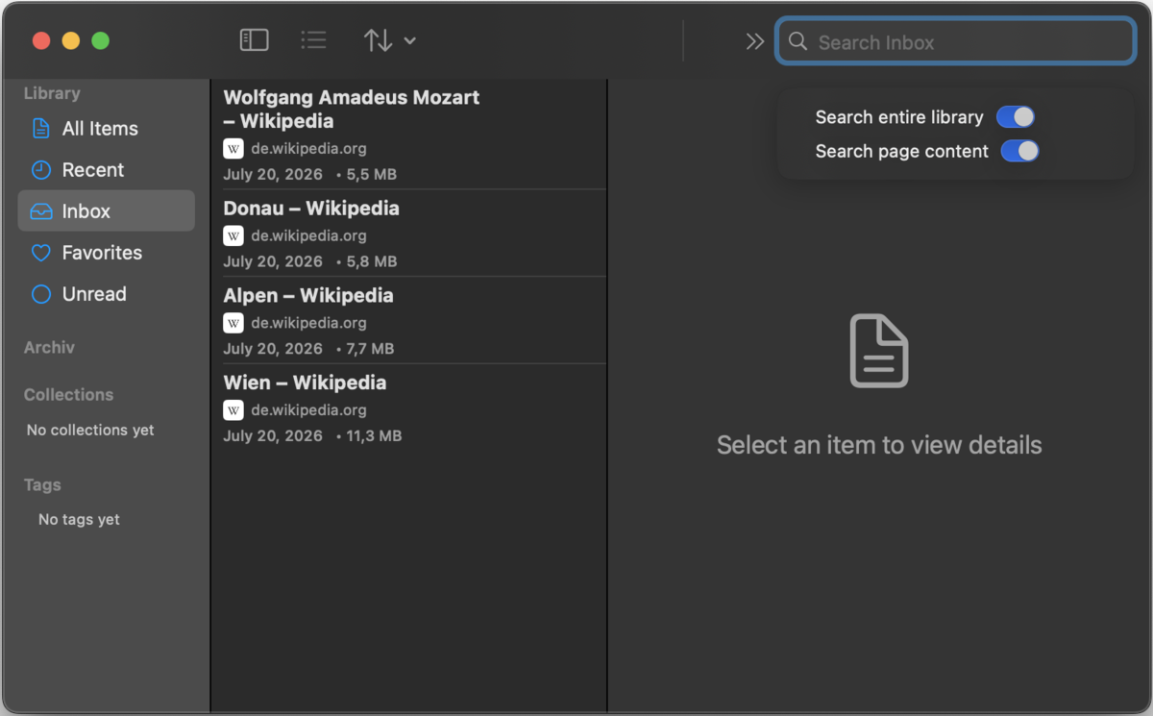The width and height of the screenshot is (1153, 716).
Task: Click the Search page content label
Action: click(902, 151)
